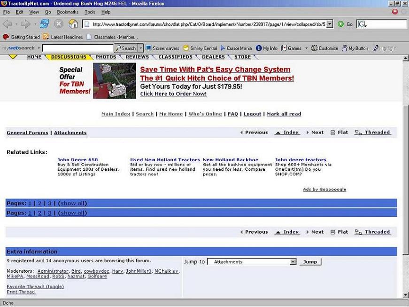Image resolution: width=409 pixels, height=307 pixels.
Task: Click the HOME site tab
Action: (x=34, y=57)
